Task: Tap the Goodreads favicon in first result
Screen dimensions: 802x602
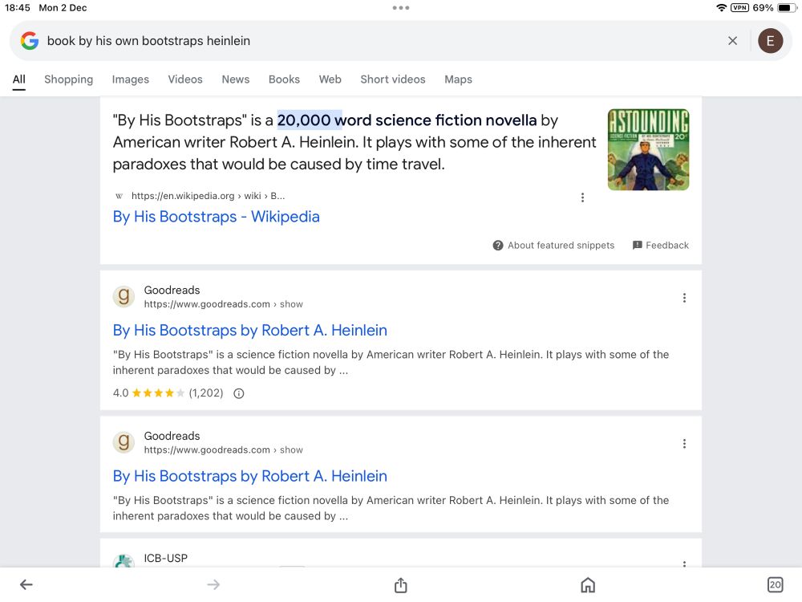Action: coord(124,296)
